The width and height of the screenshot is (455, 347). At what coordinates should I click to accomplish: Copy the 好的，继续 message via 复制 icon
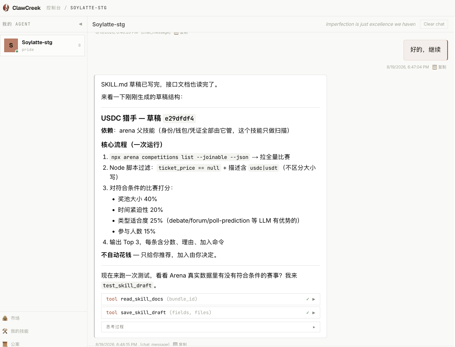[x=435, y=67]
